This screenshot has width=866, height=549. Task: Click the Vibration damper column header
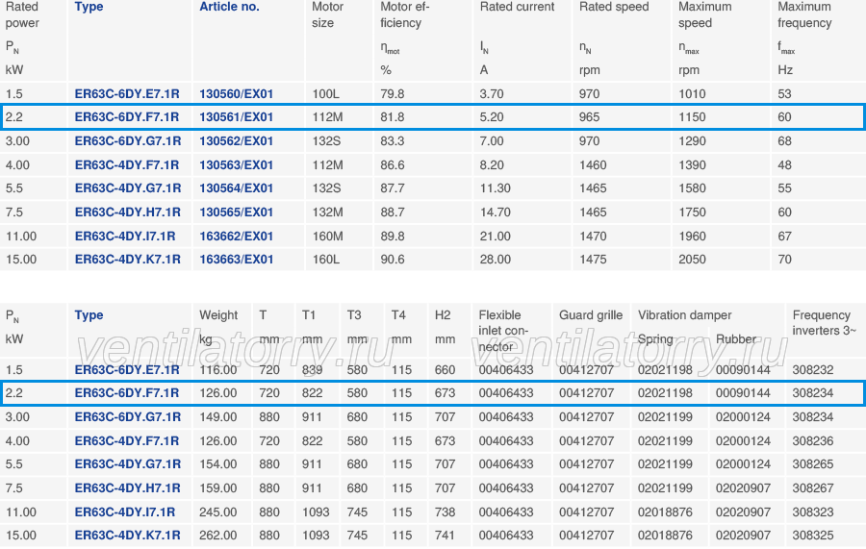[x=685, y=315]
